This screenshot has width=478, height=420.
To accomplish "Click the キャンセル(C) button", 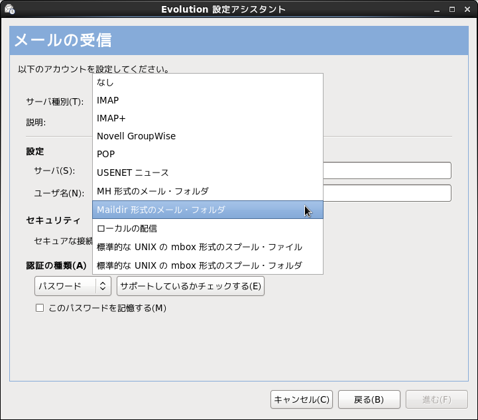I will pyautogui.click(x=302, y=399).
